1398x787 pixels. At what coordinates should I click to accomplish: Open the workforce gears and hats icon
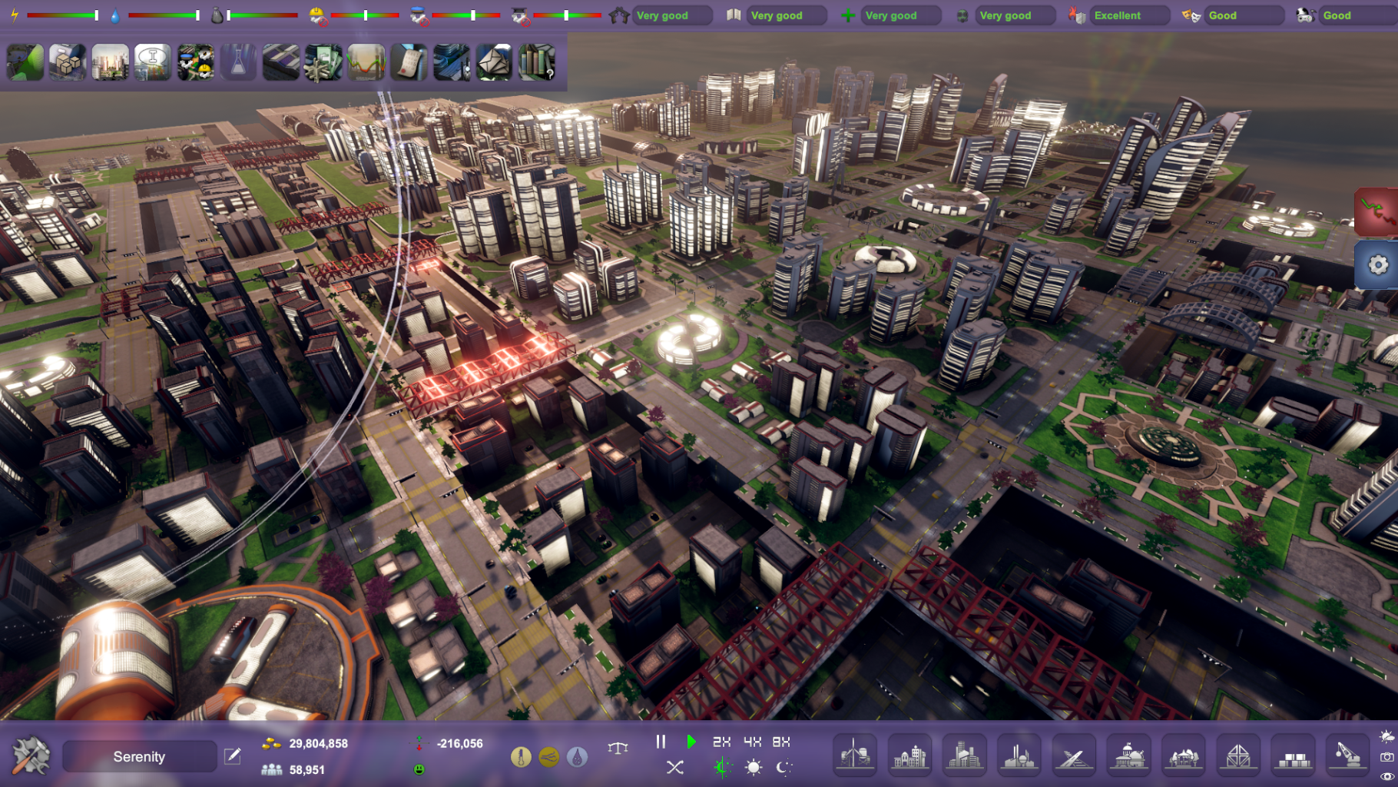pos(196,62)
